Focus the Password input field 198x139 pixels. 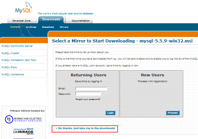(88, 94)
